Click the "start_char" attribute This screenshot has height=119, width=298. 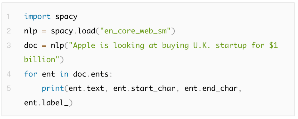[153, 88]
